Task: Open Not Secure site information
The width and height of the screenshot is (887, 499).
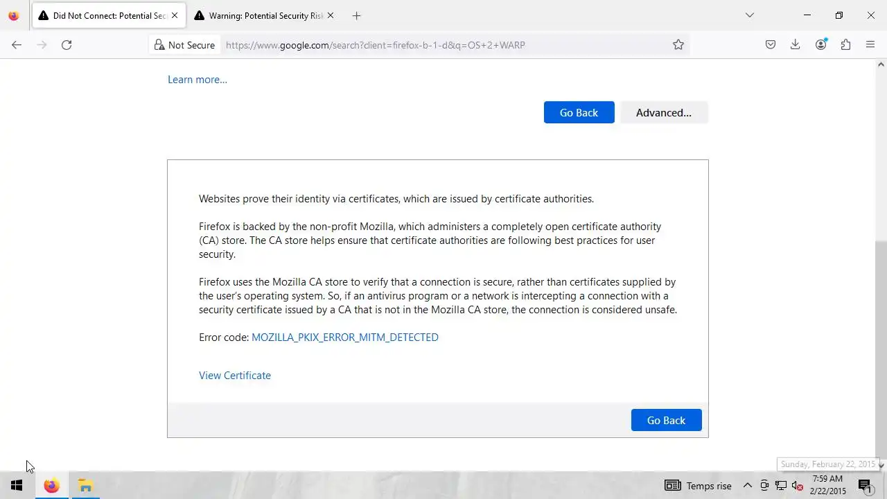Action: pos(185,45)
